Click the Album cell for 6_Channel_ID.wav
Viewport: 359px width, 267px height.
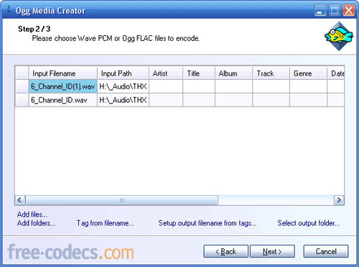pos(233,100)
